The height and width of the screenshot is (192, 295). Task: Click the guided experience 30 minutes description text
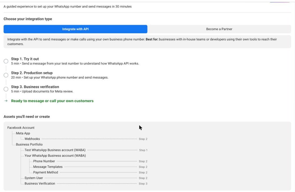point(68,7)
